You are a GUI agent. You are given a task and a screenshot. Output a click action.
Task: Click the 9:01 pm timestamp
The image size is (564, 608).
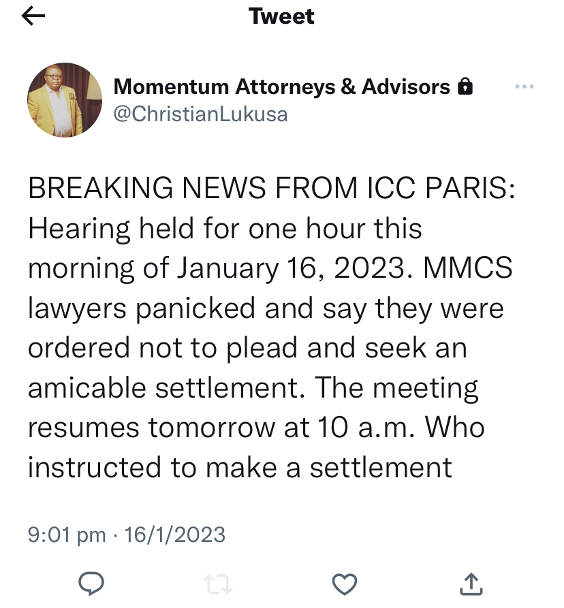66,534
